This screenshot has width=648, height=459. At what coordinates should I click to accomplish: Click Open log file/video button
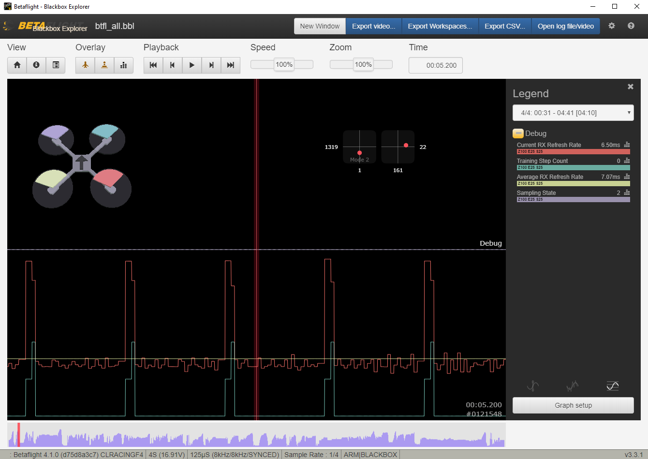pyautogui.click(x=566, y=26)
